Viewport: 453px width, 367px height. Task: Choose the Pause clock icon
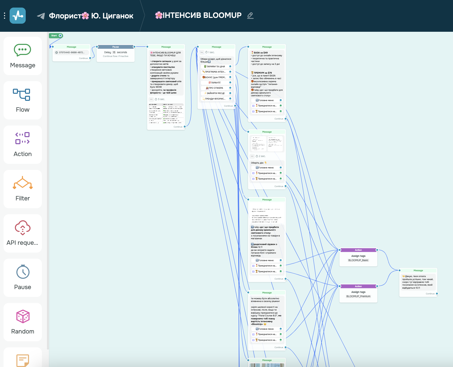pyautogui.click(x=23, y=272)
